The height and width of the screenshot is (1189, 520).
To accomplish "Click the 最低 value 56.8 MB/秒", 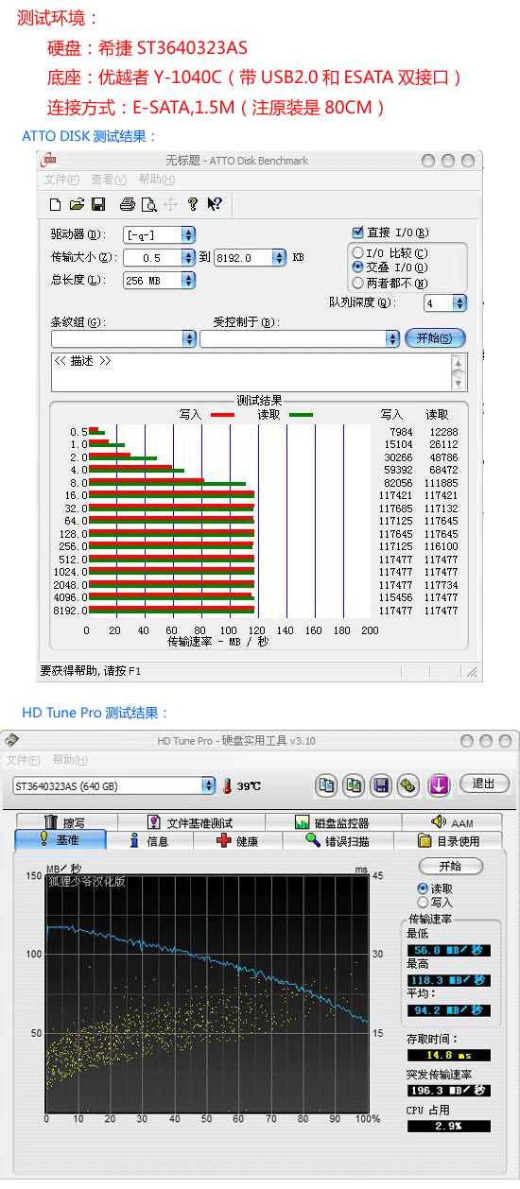I will click(449, 950).
